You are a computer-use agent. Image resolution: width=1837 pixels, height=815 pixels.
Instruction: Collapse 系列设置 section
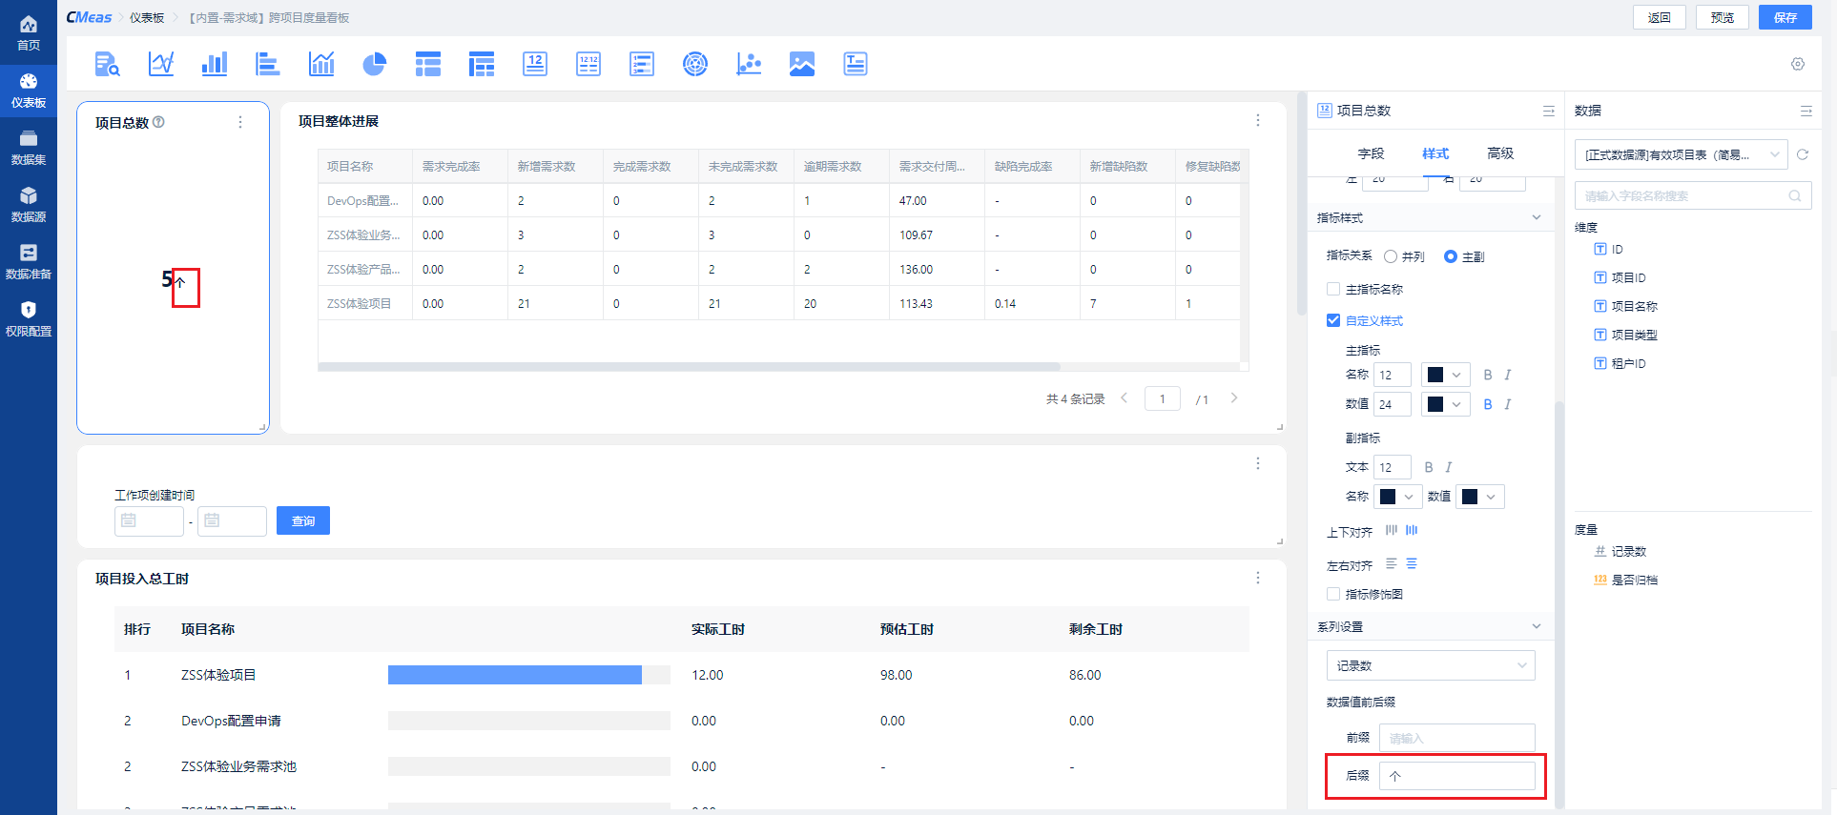(x=1537, y=626)
